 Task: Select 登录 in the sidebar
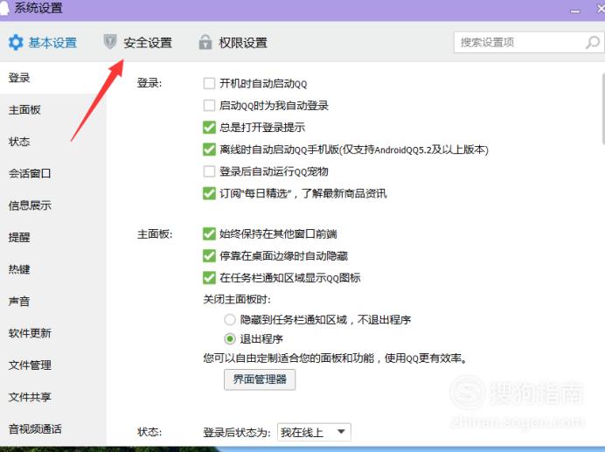[52, 78]
